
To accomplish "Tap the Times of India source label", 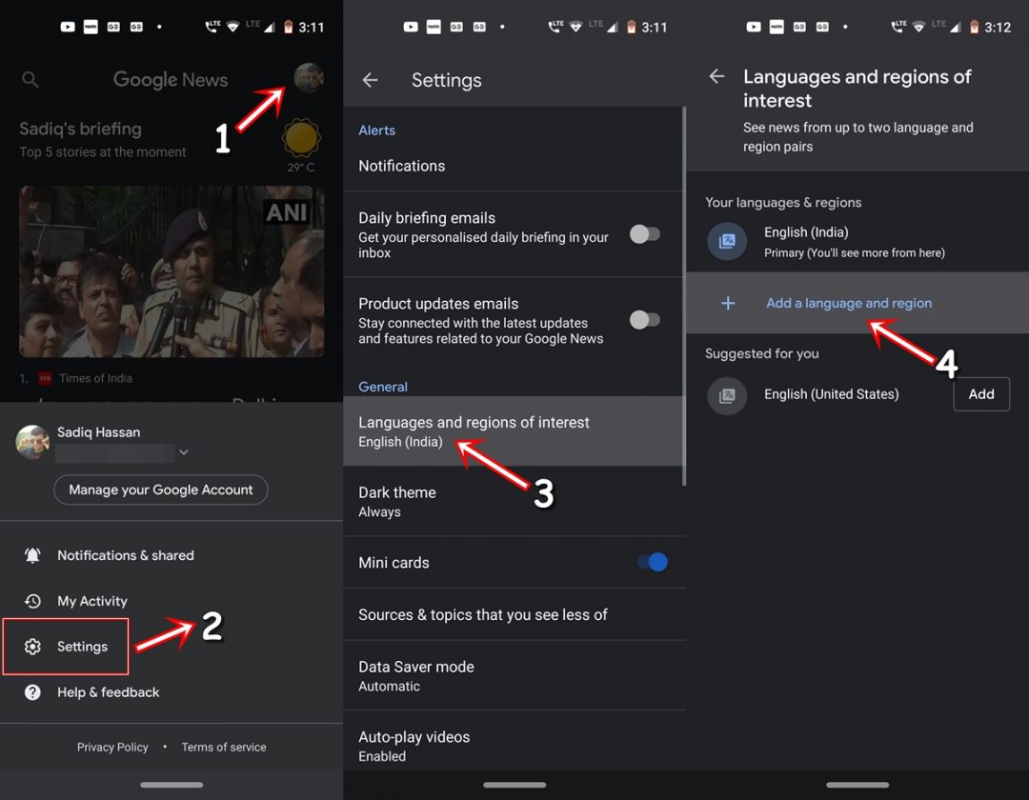I will [x=95, y=378].
